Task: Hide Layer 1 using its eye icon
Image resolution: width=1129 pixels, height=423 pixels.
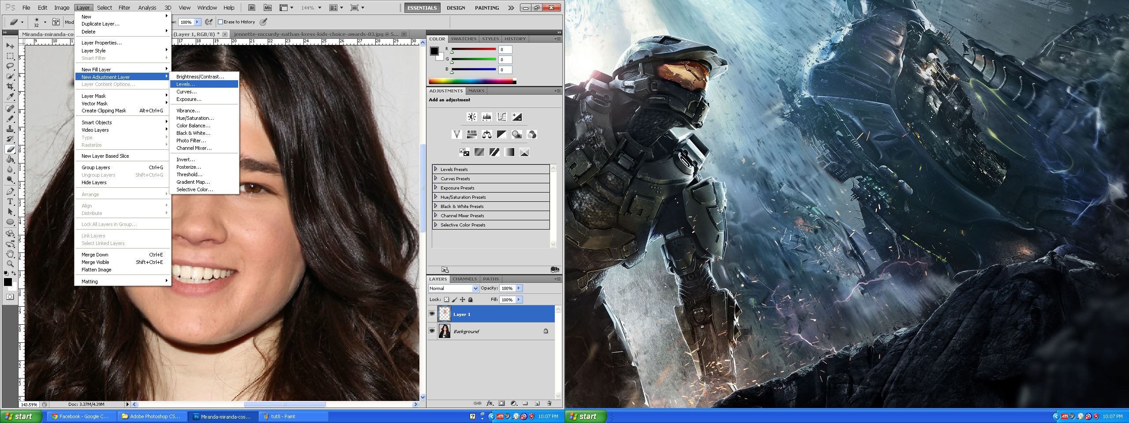Action: (432, 314)
